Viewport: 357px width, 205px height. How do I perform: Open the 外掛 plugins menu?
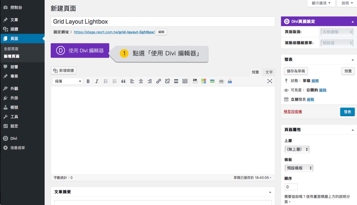pyautogui.click(x=22, y=98)
